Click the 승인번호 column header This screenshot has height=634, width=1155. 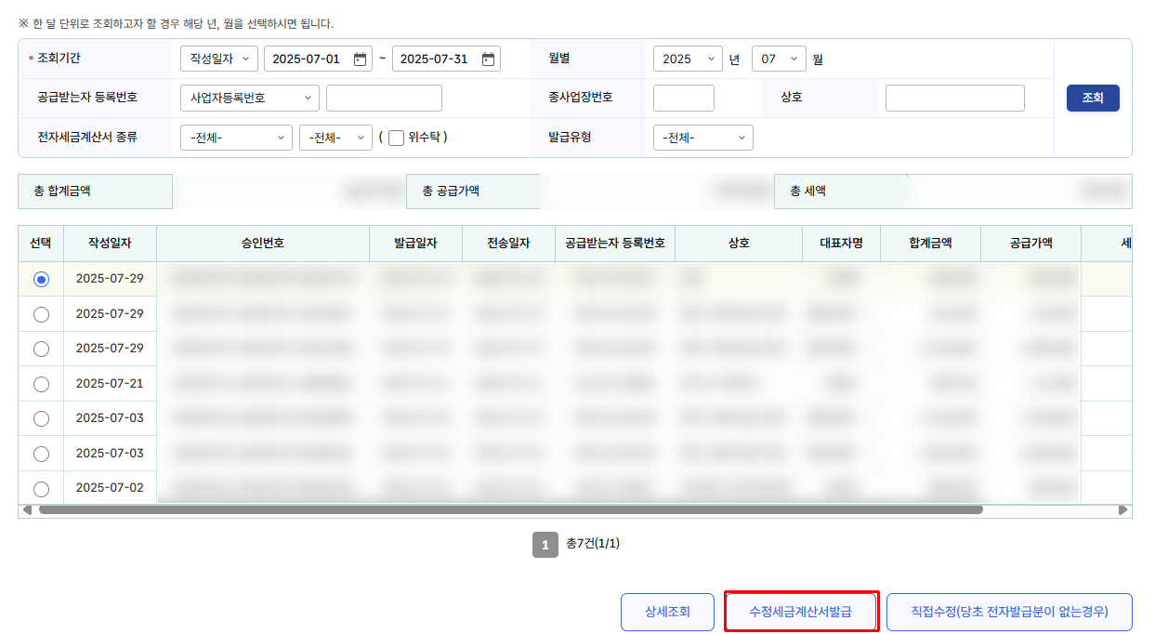(263, 244)
